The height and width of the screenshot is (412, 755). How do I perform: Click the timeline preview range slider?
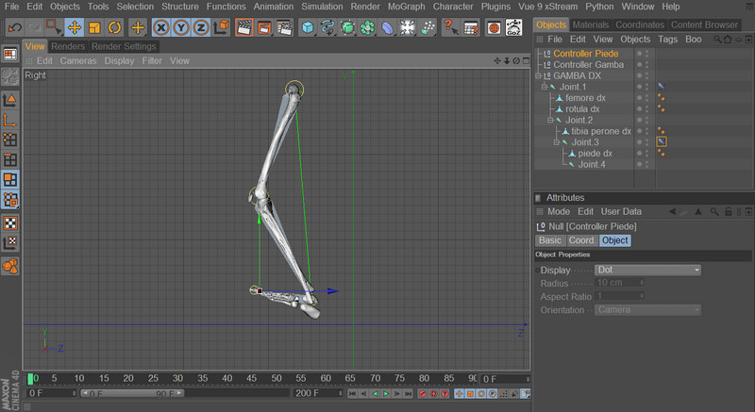click(x=131, y=393)
